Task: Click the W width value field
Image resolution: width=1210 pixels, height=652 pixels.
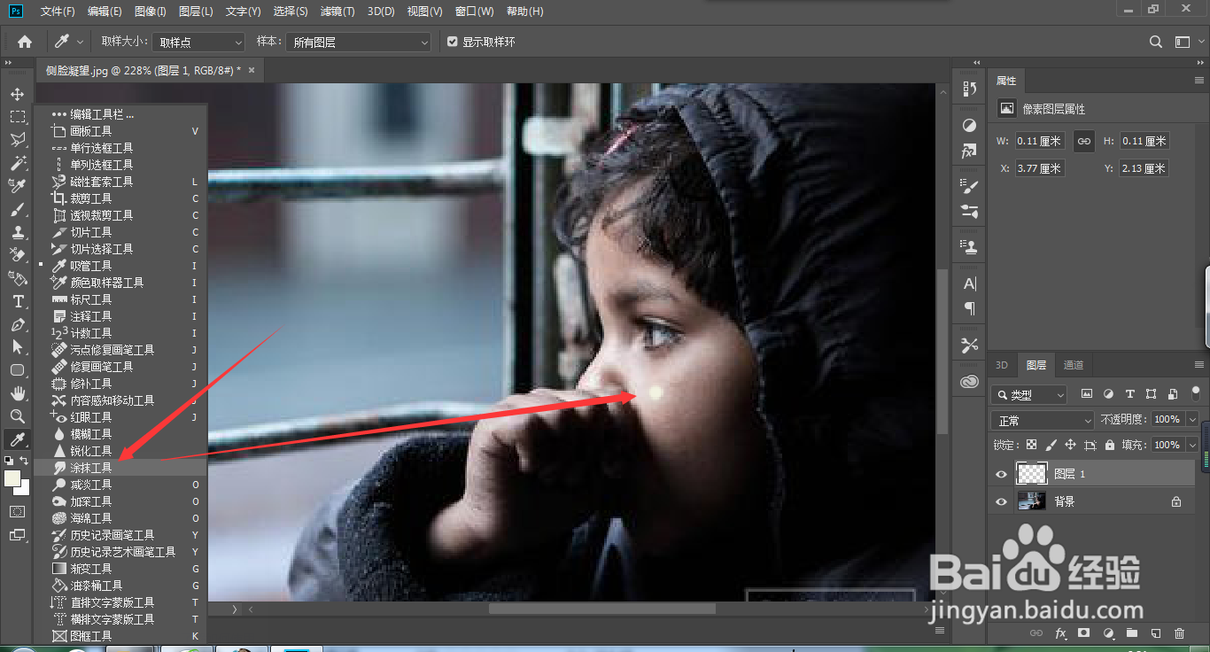Action: point(1040,141)
